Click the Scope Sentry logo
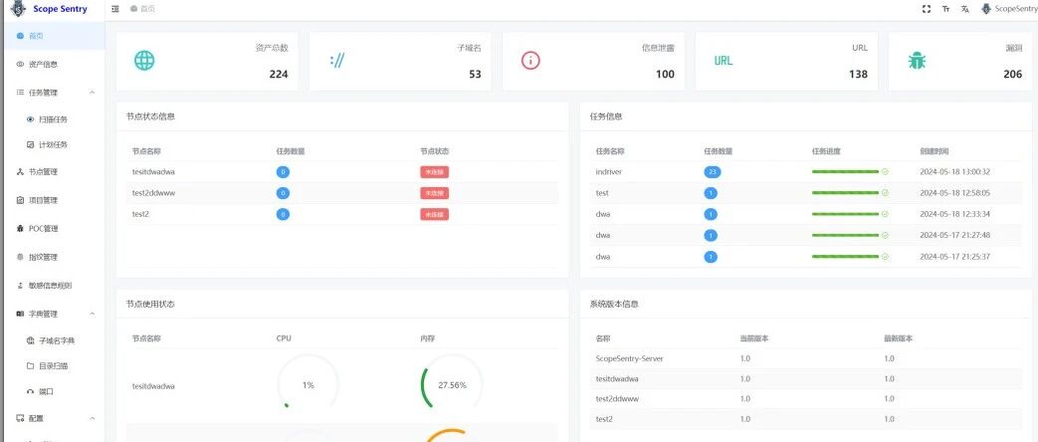 click(19, 9)
